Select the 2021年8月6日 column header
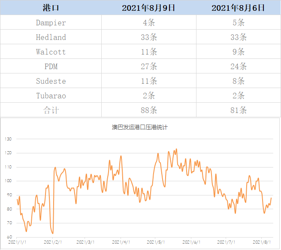281x250 pixels. click(238, 8)
